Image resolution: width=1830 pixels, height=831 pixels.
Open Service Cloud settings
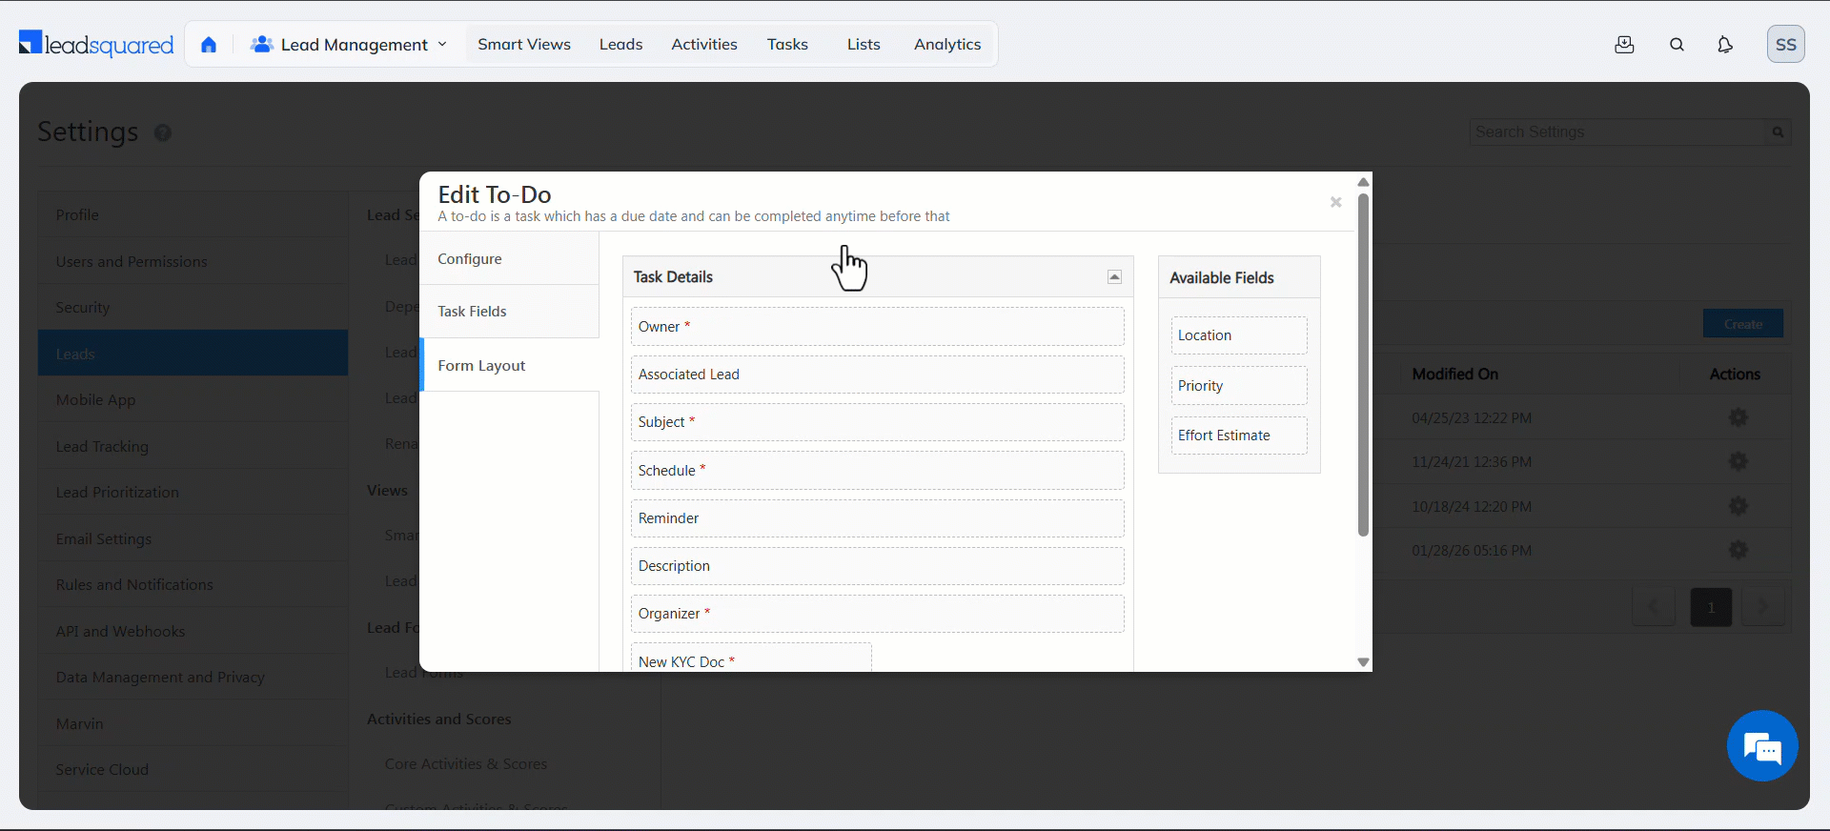click(x=193, y=770)
